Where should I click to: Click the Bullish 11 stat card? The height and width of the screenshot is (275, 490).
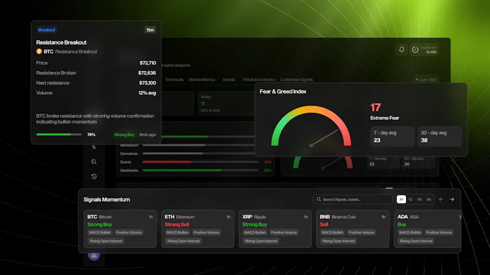point(225,103)
